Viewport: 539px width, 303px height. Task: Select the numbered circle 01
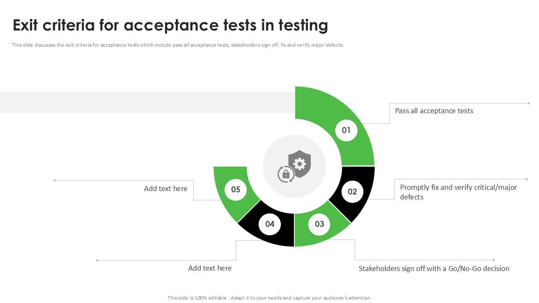pyautogui.click(x=346, y=130)
